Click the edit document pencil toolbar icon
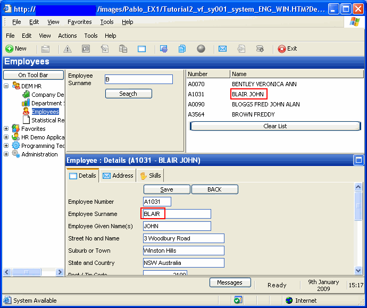 tap(105, 49)
